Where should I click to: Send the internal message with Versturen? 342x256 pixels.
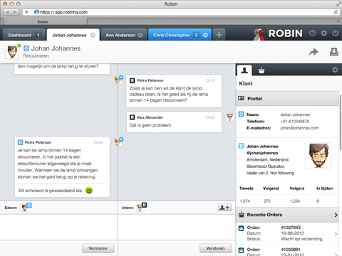(x=215, y=248)
